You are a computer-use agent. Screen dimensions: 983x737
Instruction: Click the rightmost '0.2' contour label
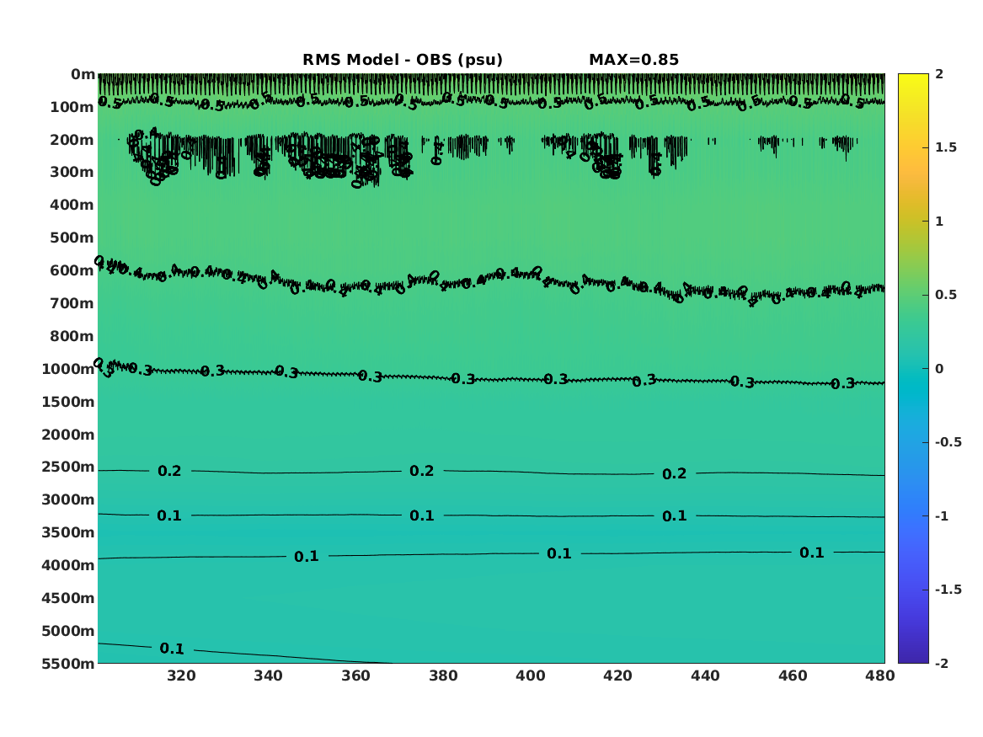pyautogui.click(x=675, y=473)
